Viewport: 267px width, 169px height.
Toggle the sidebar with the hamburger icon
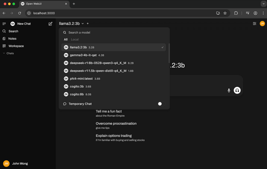point(4,23)
